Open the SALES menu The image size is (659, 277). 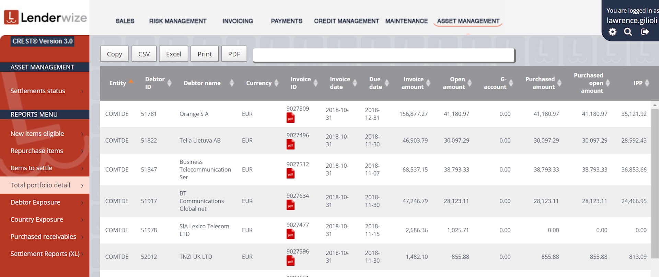pos(125,21)
